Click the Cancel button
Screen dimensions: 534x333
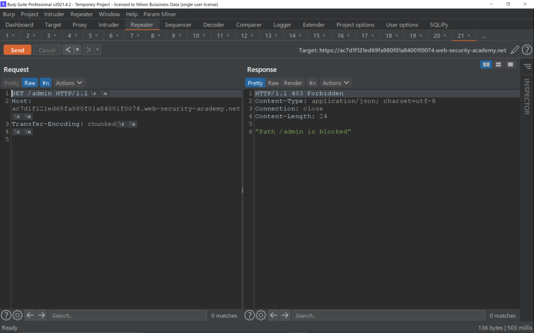(x=47, y=50)
